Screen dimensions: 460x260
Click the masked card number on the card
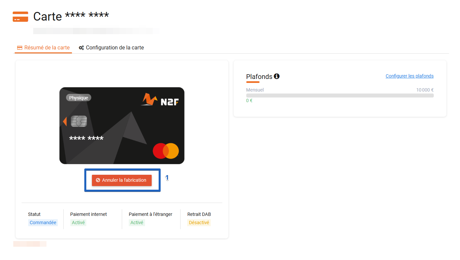[x=86, y=139]
